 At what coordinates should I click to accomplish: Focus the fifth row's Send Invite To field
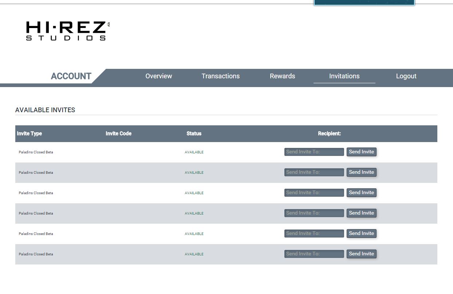pos(314,234)
